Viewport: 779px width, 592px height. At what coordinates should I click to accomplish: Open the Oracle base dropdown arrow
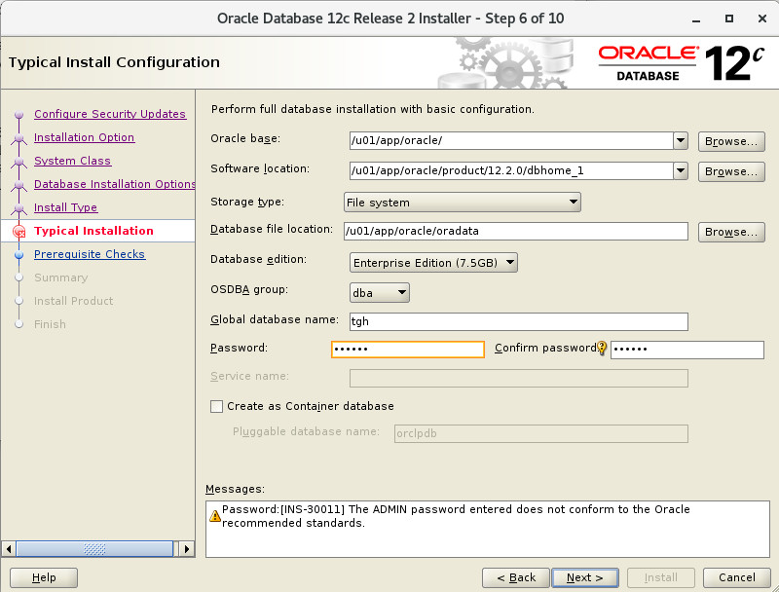click(681, 140)
